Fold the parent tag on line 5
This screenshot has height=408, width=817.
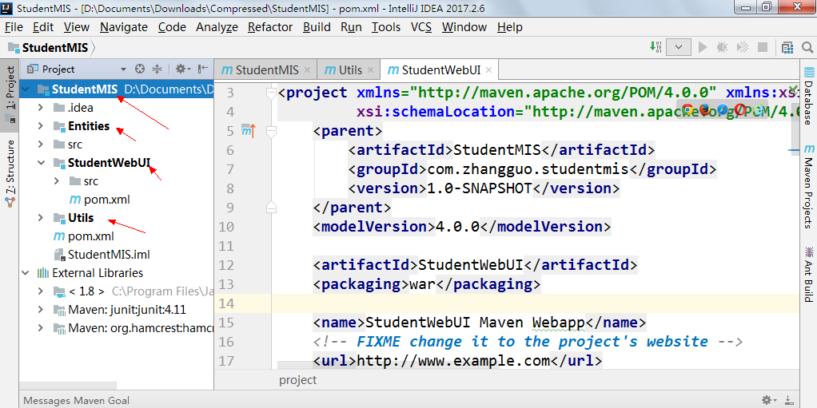[270, 131]
